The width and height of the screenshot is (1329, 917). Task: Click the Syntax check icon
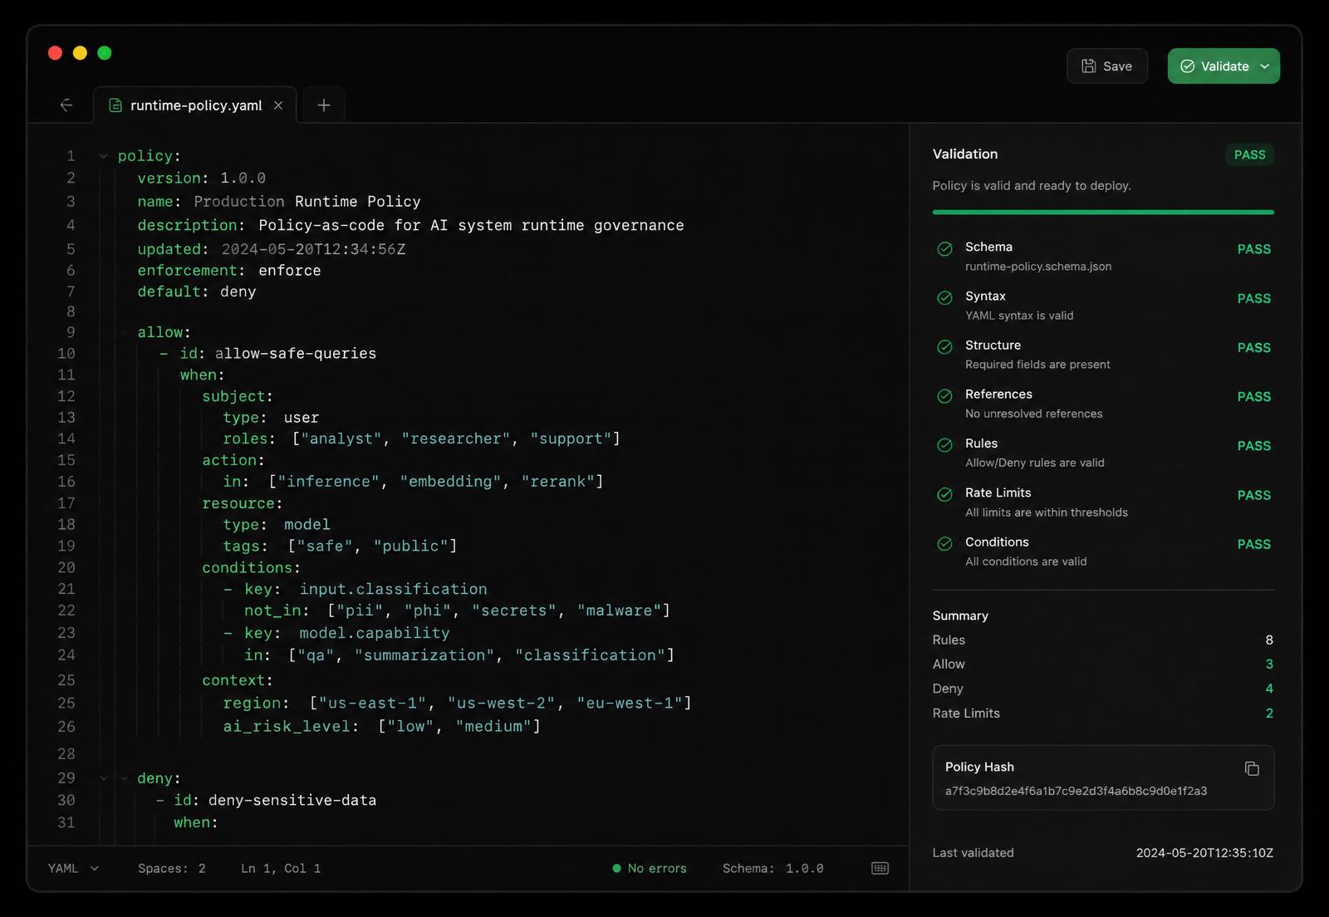(944, 297)
